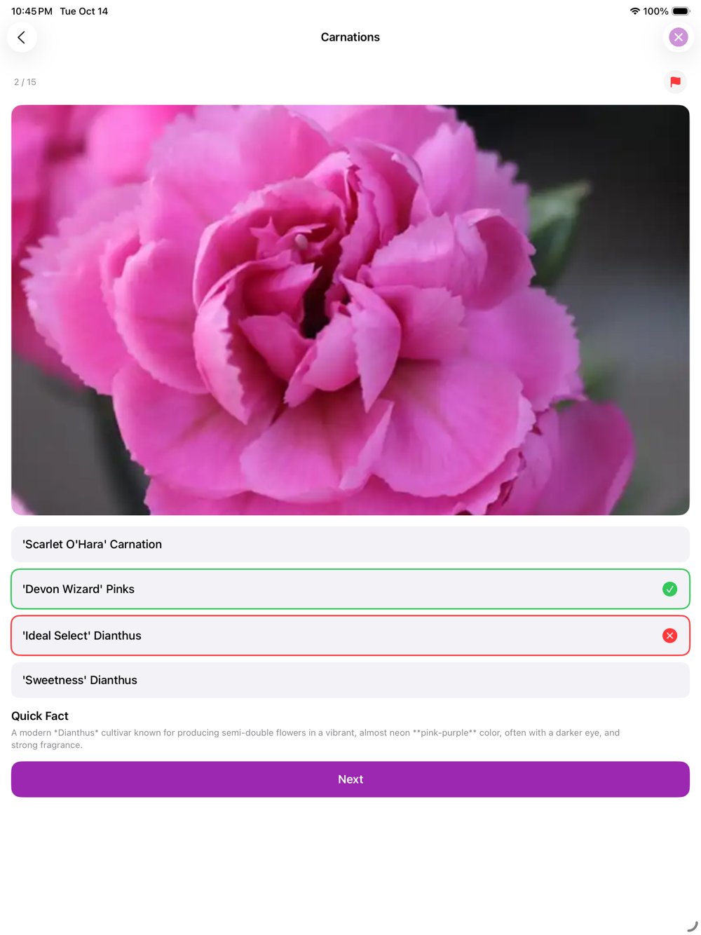Tap the Dianthus cultivar fact description
701x935 pixels.
[x=315, y=739]
